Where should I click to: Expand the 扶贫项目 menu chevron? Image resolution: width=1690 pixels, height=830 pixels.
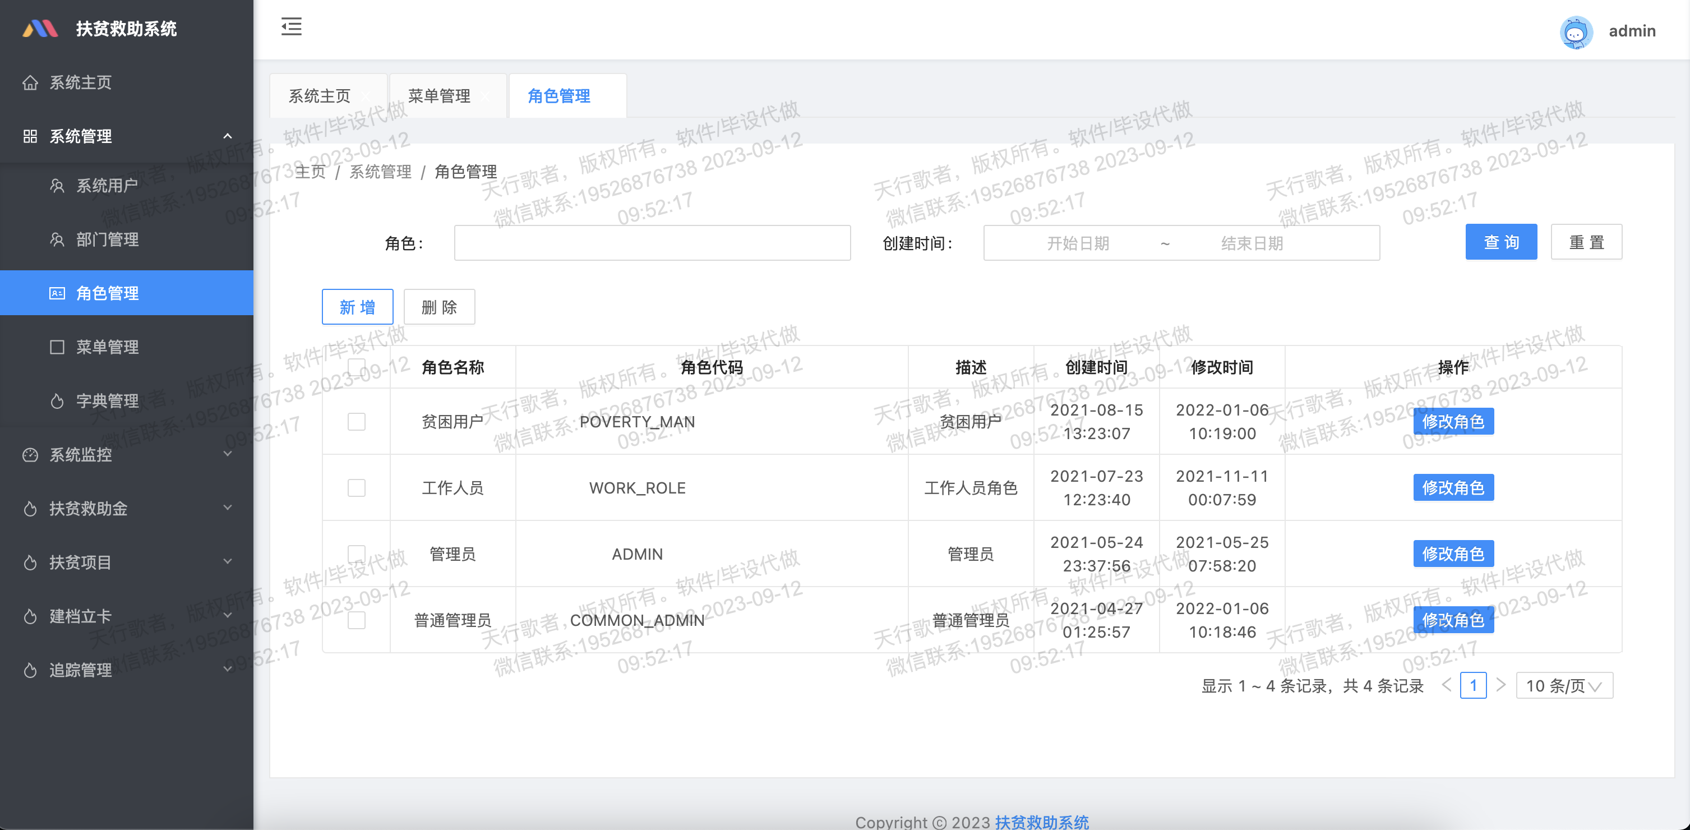228,561
